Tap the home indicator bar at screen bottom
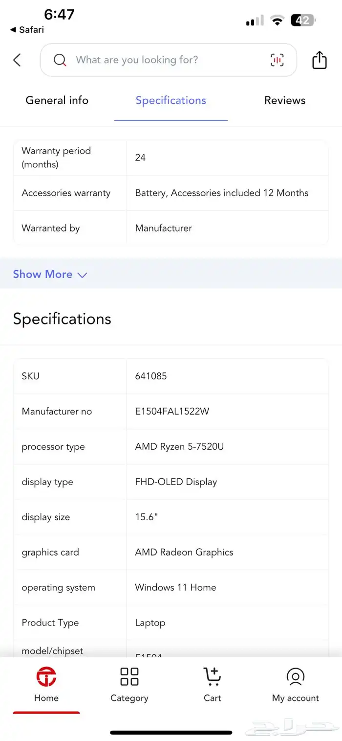This screenshot has width=342, height=741. pos(171,731)
